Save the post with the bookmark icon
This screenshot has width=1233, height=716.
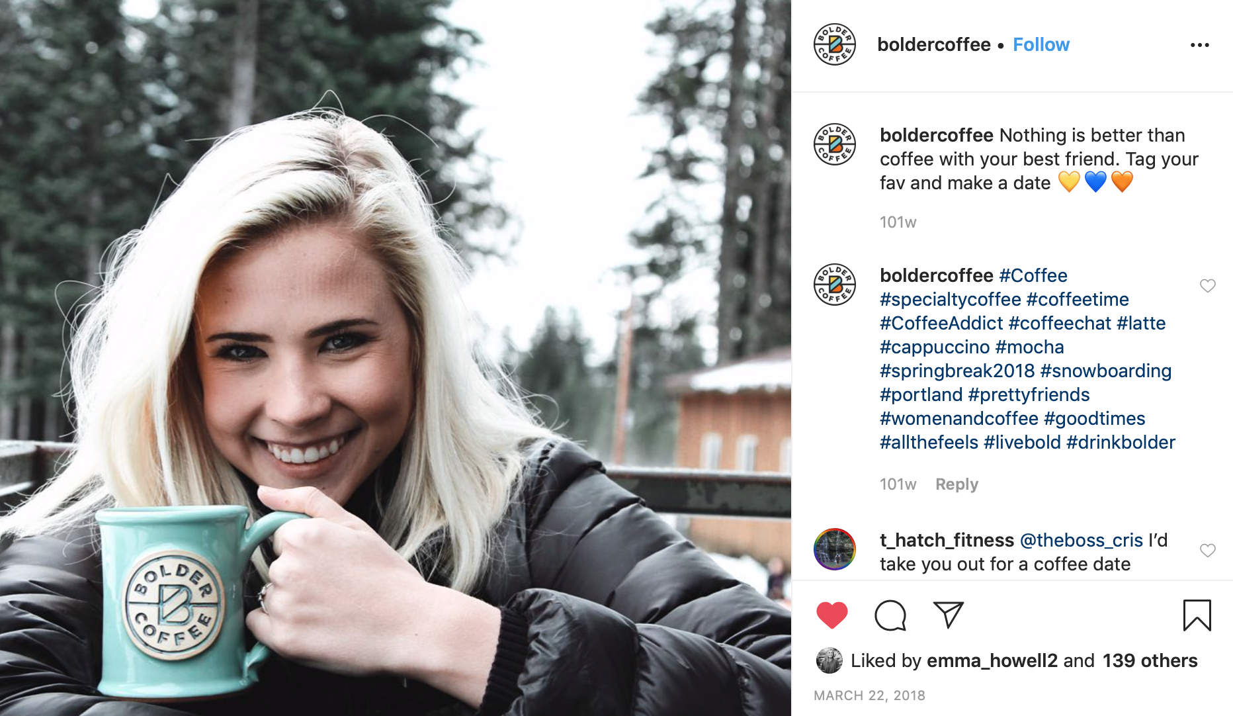point(1197,615)
